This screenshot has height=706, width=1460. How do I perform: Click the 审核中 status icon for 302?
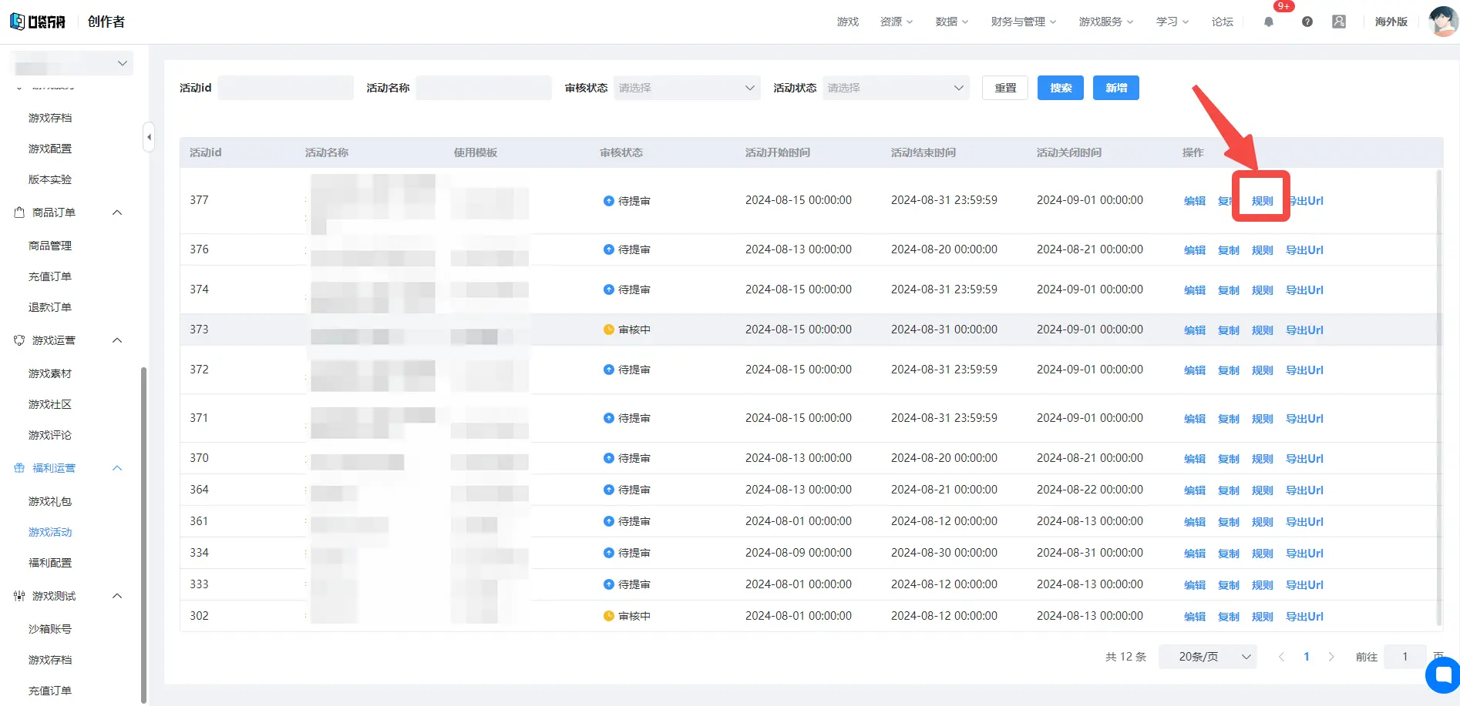tap(608, 616)
